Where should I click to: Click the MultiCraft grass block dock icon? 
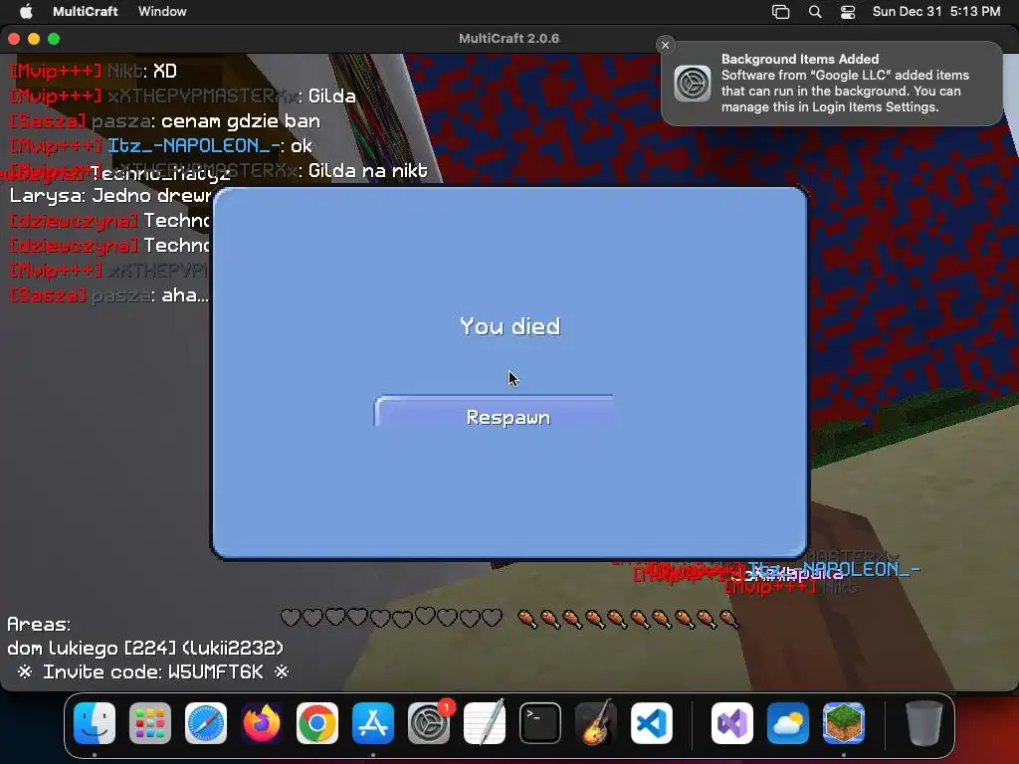click(x=844, y=723)
